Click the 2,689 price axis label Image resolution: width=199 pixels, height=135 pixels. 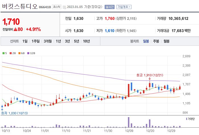(x=186, y=56)
